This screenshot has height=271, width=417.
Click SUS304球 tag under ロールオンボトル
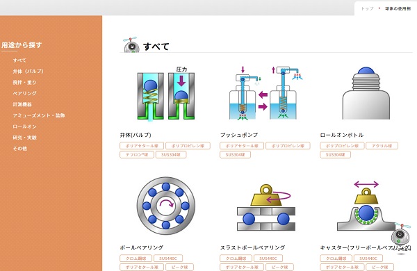(336, 154)
